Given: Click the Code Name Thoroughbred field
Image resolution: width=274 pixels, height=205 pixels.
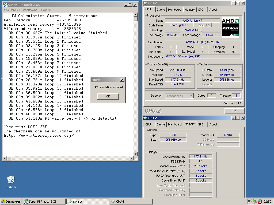Looking at the screenshot, I should [179, 25].
